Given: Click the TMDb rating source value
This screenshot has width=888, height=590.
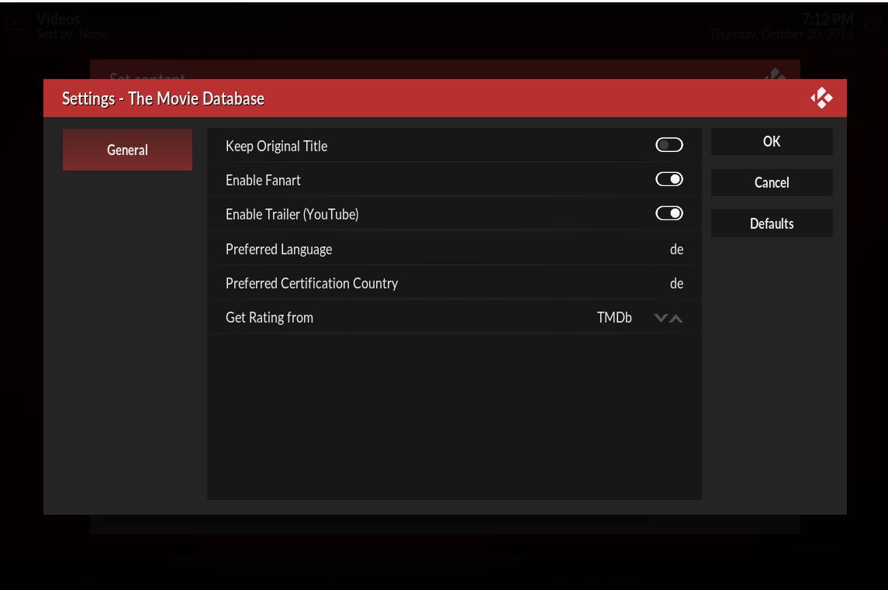Looking at the screenshot, I should click(614, 318).
